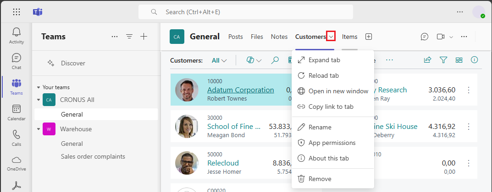Open the Activity feed bell icon
The height and width of the screenshot is (192, 492).
17,35
